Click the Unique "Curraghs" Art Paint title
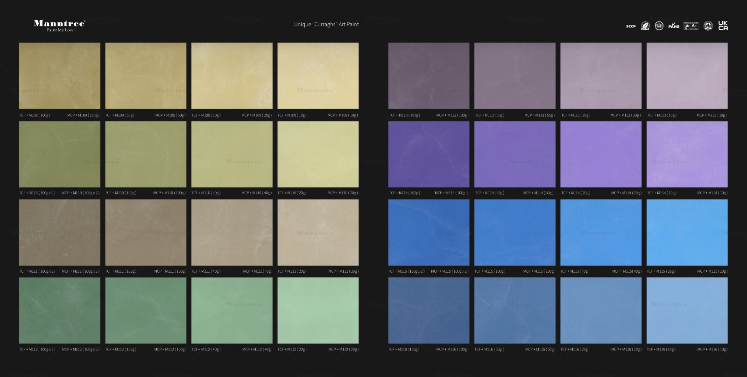This screenshot has width=747, height=377. click(326, 24)
